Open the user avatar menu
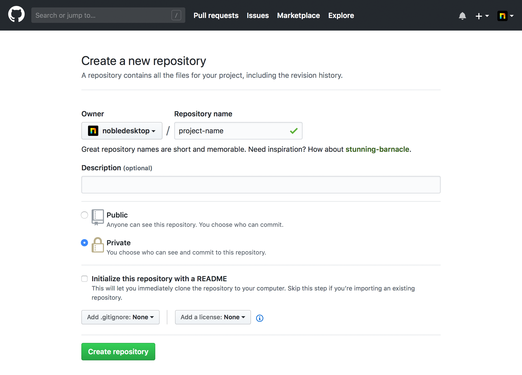 (x=505, y=16)
